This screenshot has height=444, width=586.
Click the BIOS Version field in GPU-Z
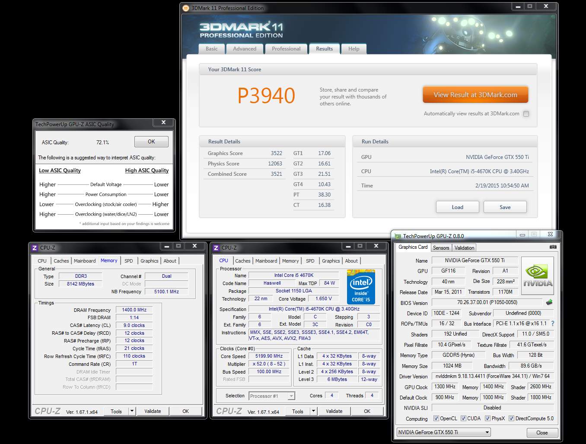(x=487, y=302)
